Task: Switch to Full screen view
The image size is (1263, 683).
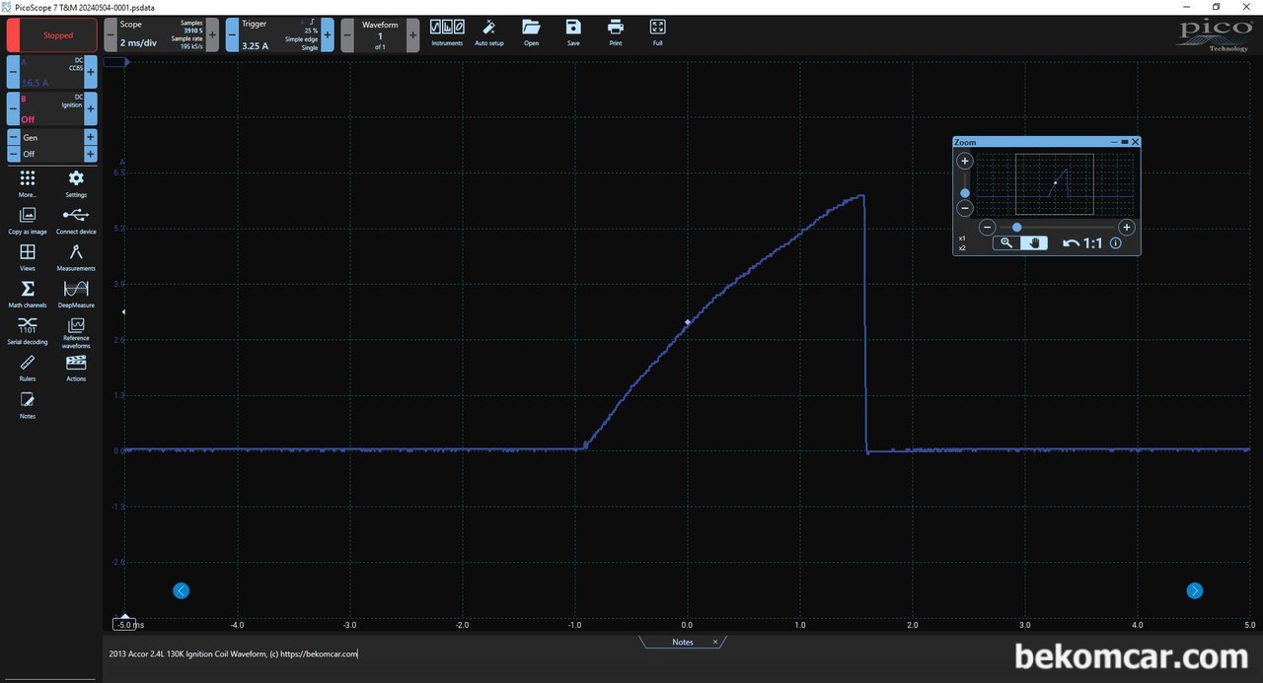Action: (x=658, y=33)
